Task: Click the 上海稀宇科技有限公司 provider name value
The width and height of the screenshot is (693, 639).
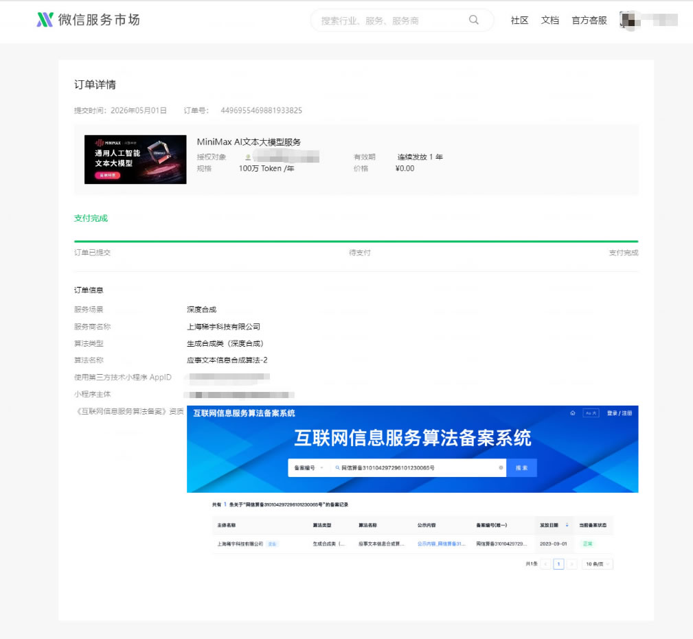Action: [x=223, y=327]
